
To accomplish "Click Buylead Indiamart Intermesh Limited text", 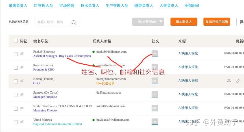I will [x=57, y=124].
